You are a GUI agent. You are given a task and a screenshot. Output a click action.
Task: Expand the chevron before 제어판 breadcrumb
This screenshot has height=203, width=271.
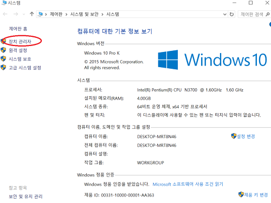(x=46, y=15)
